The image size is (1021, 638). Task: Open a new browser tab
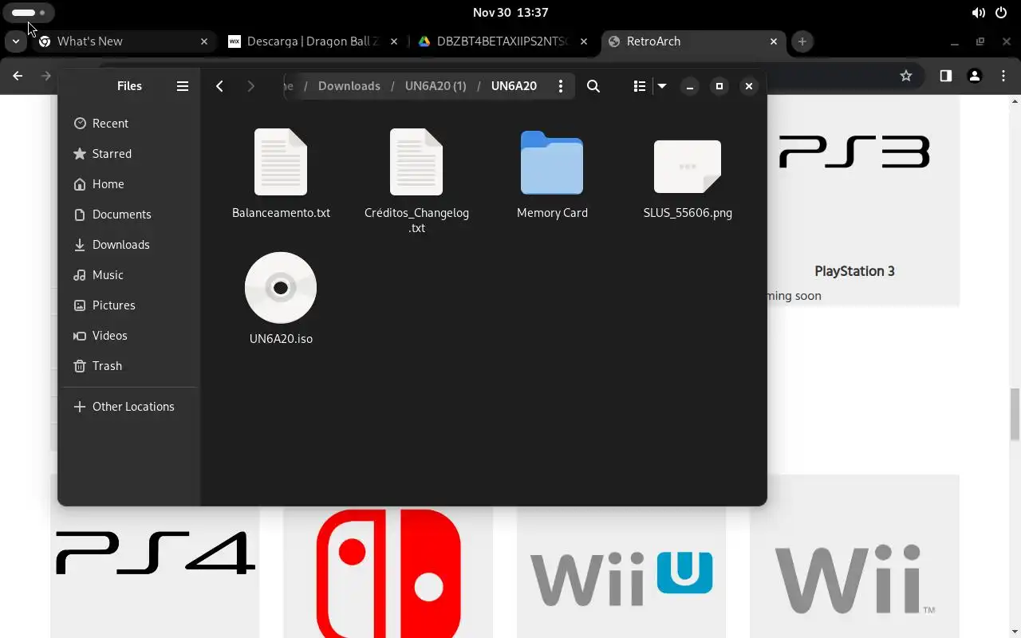tap(802, 41)
